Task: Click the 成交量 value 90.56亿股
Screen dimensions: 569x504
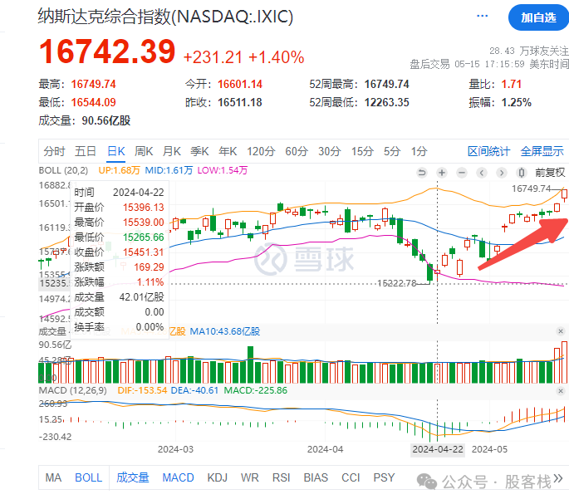Action: [106, 120]
